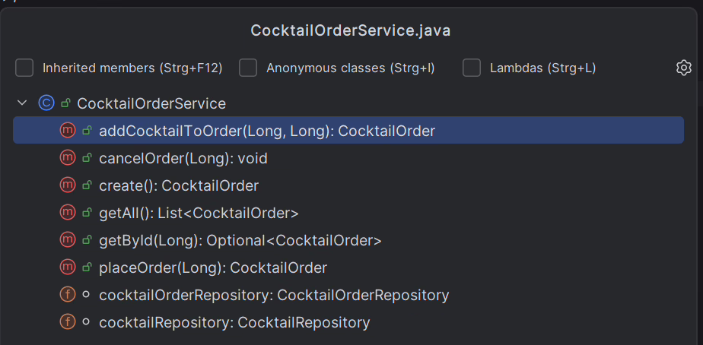Click the method icon next to create()
This screenshot has height=345, width=703.
click(x=67, y=185)
